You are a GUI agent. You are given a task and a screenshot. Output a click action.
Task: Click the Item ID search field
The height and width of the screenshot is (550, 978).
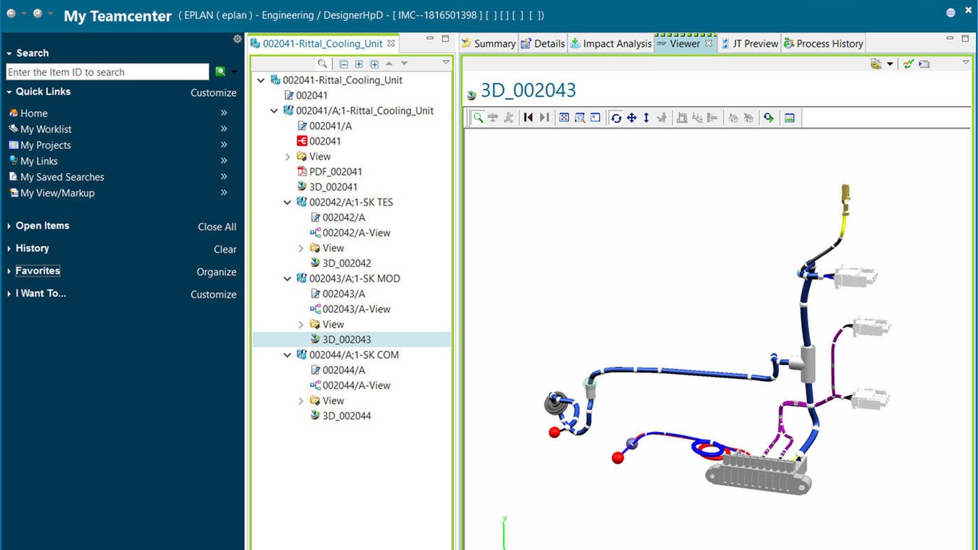pyautogui.click(x=108, y=72)
